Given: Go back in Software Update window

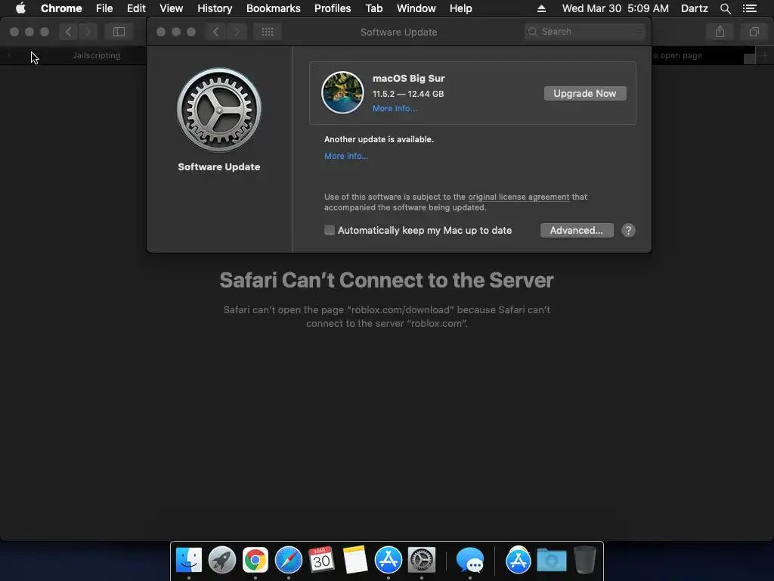Looking at the screenshot, I should point(215,32).
